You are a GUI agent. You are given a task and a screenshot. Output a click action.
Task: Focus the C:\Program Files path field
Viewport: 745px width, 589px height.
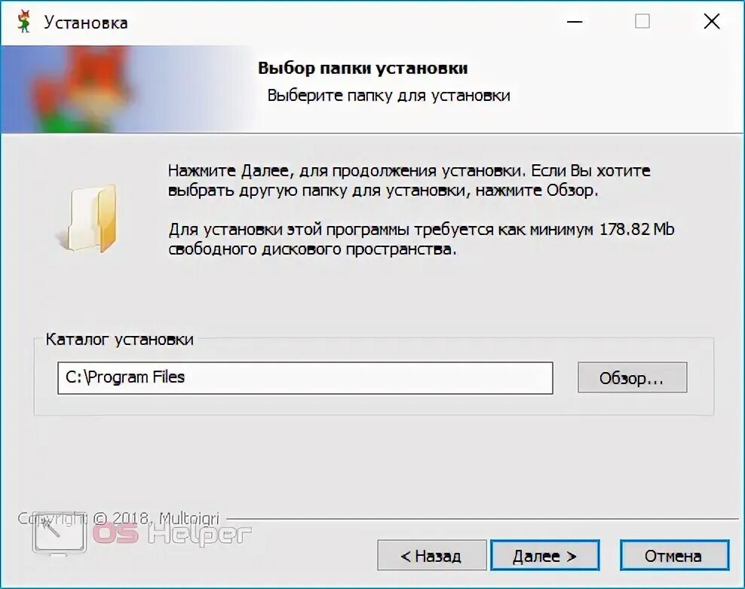click(305, 378)
